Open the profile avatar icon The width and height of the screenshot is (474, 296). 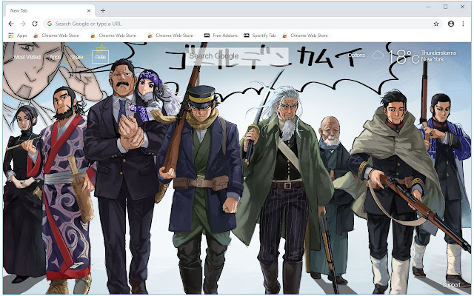coord(451,24)
